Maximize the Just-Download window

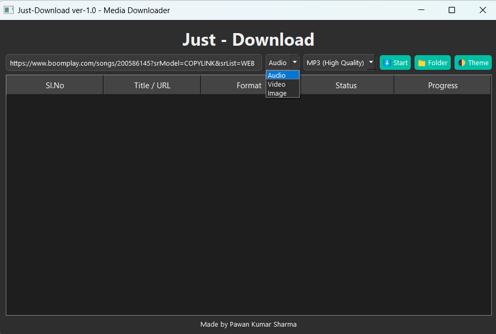point(451,10)
